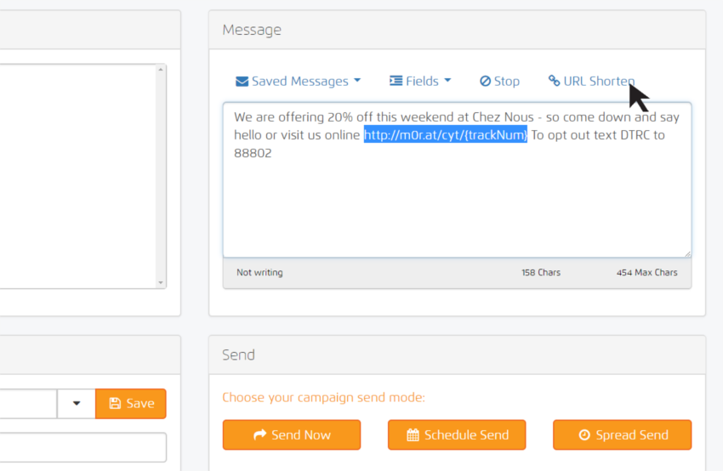Click the down arrow of the left panel scrollbar
The image size is (723, 471).
(x=161, y=282)
